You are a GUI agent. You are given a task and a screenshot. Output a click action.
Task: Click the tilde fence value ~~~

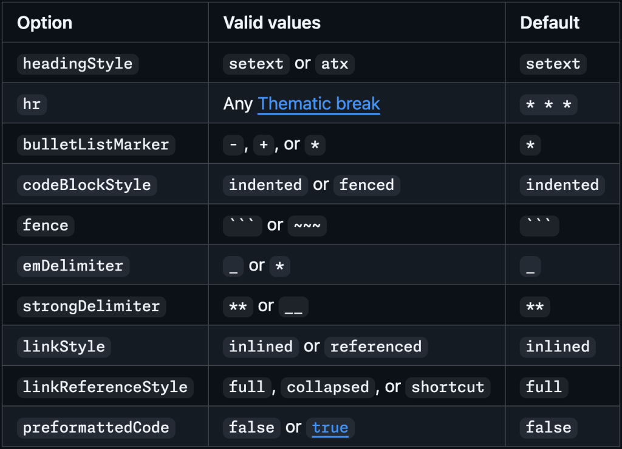(x=307, y=226)
